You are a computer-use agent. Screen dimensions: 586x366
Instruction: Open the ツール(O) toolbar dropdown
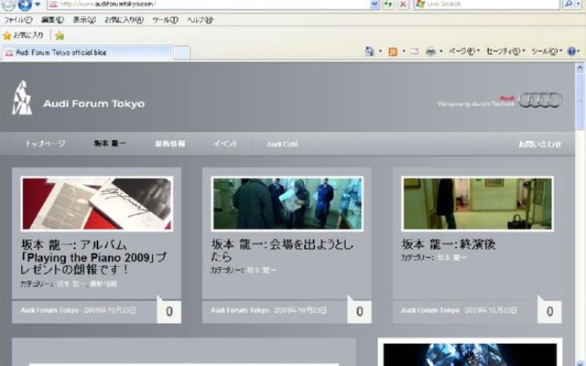(547, 51)
